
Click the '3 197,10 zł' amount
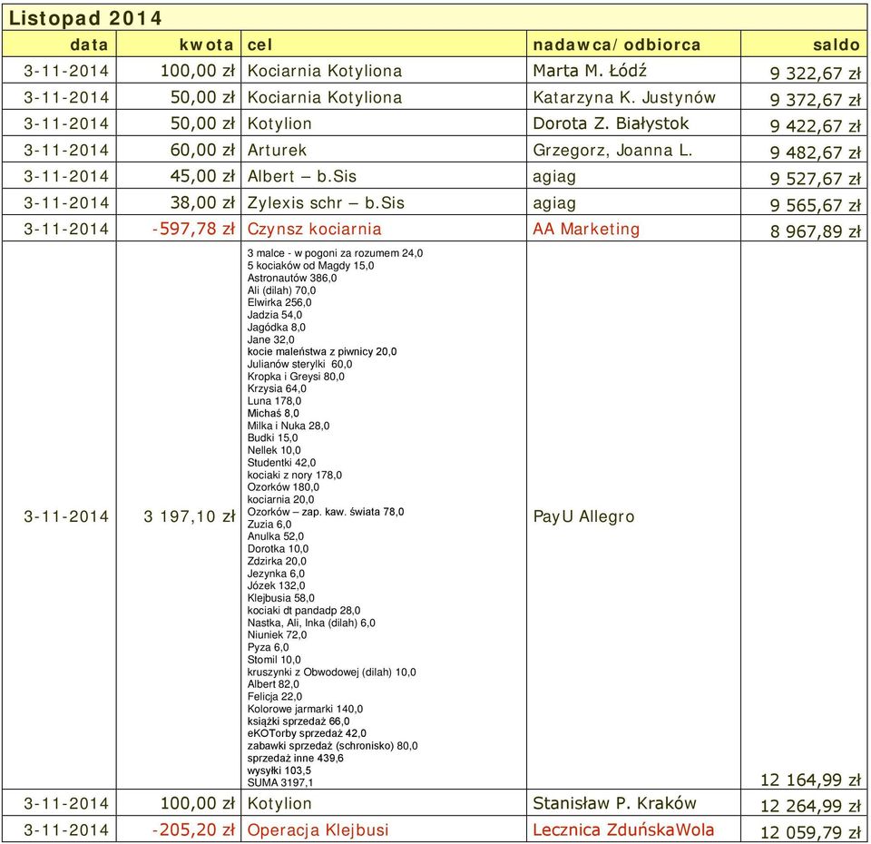pos(190,516)
